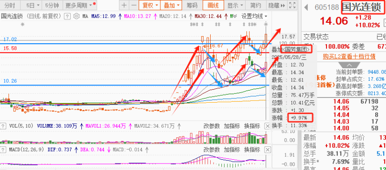Click the event marker at chart top left

tap(23, 24)
